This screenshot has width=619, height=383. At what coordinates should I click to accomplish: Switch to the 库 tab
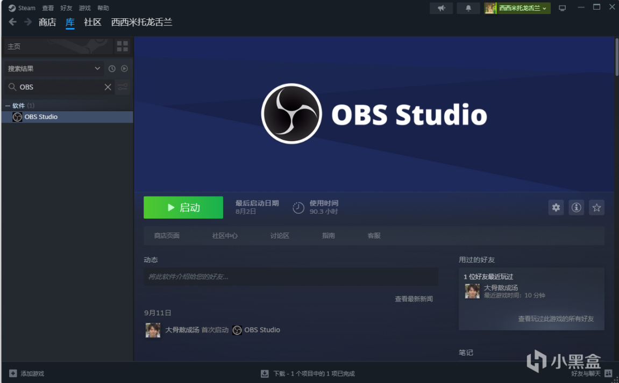point(70,22)
